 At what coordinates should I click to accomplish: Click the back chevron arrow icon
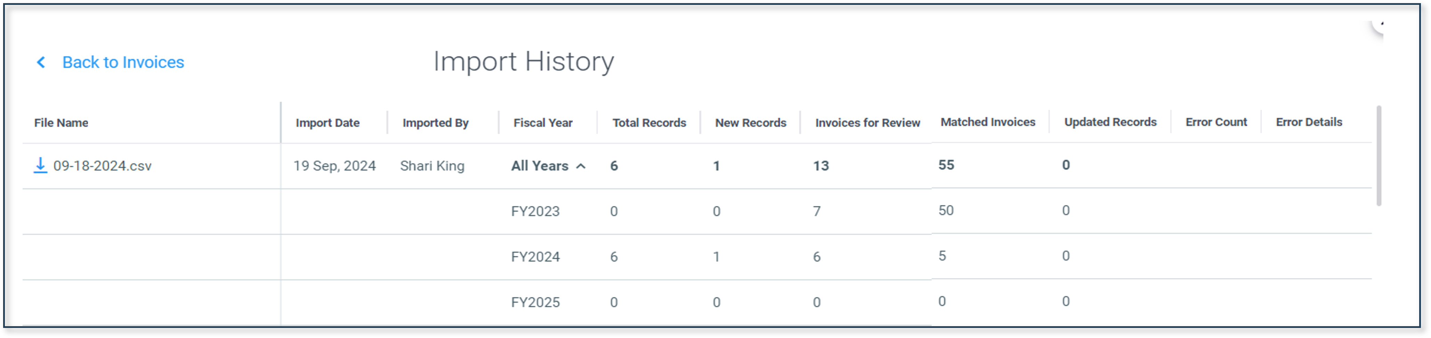tap(41, 62)
